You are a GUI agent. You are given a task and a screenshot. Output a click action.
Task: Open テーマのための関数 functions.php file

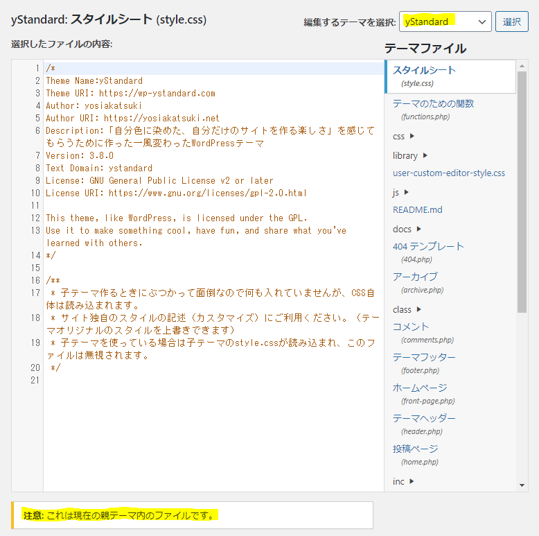click(x=433, y=110)
